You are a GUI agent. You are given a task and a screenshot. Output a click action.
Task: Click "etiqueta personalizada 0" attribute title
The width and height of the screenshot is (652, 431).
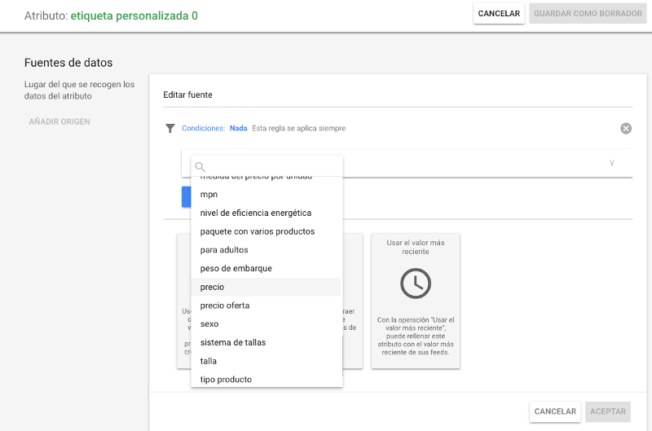134,15
